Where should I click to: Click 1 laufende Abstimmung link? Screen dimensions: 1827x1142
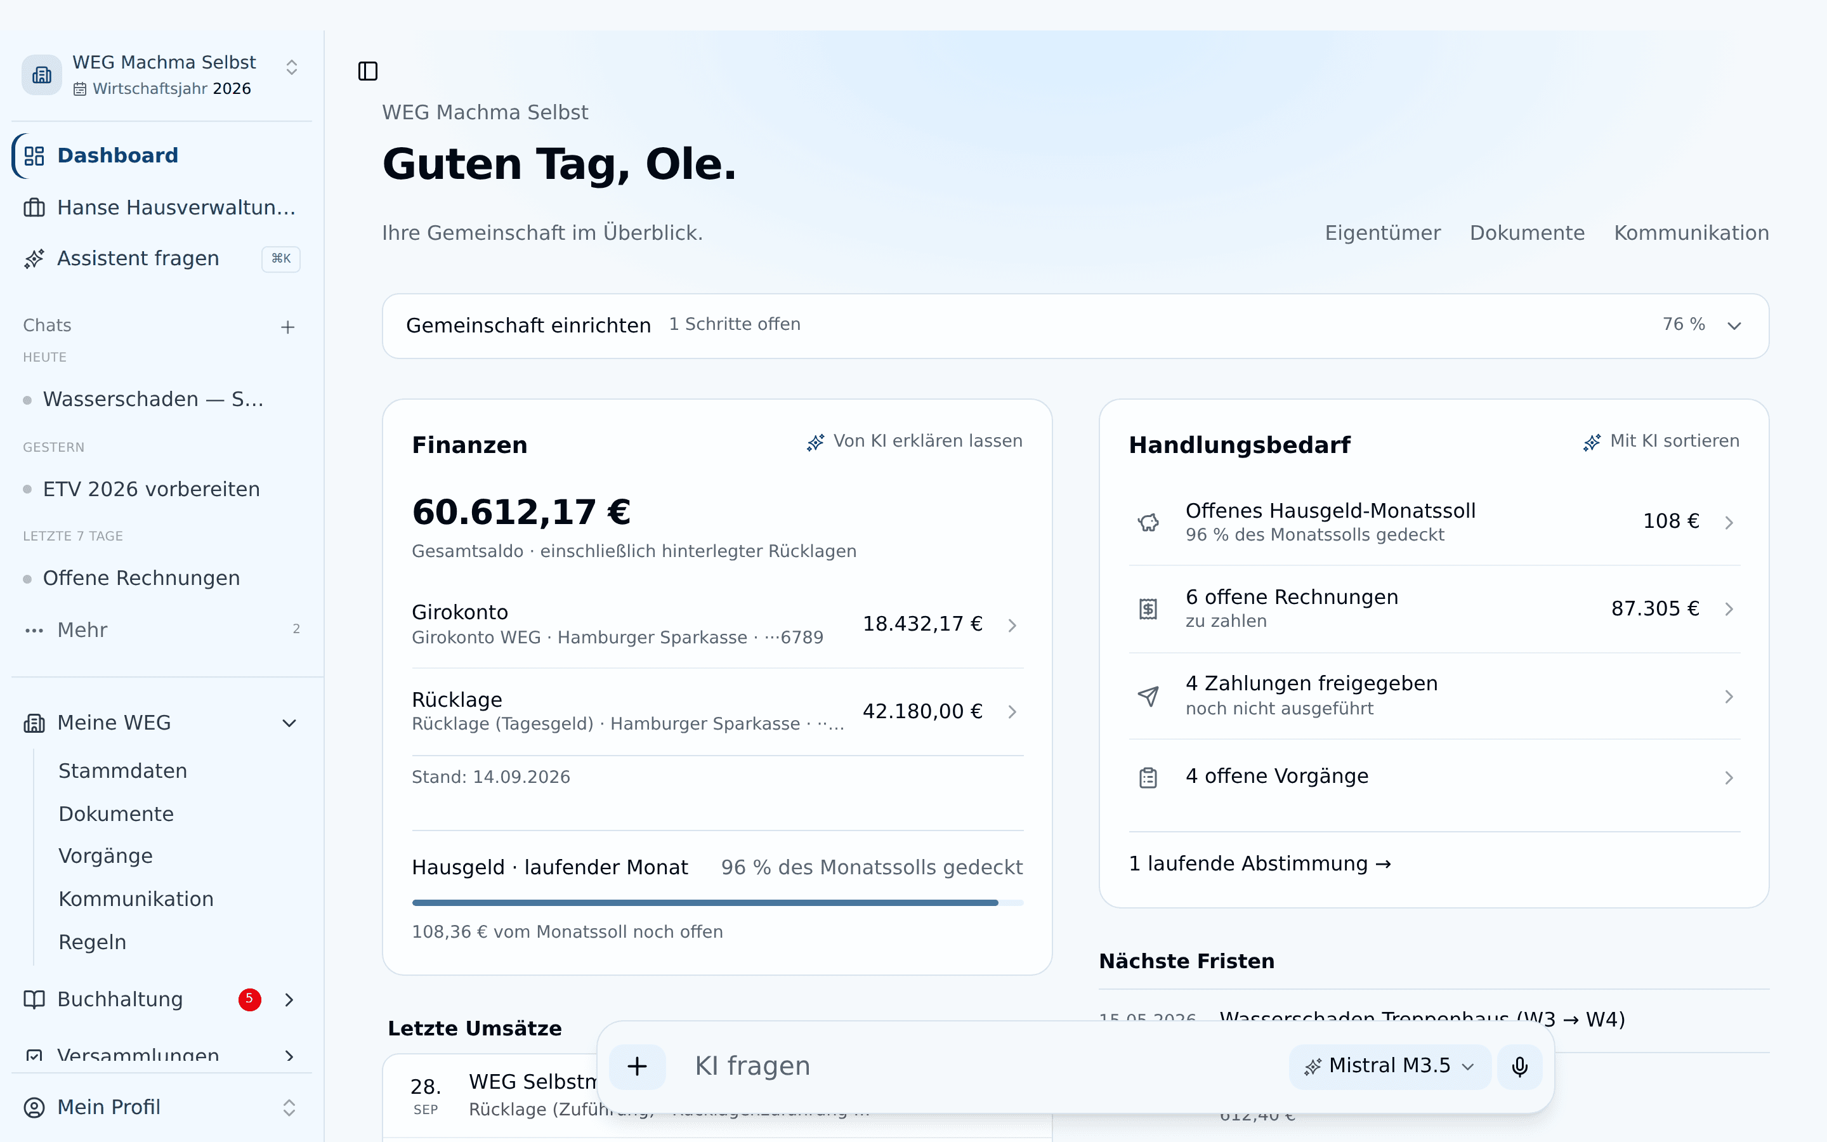point(1260,864)
